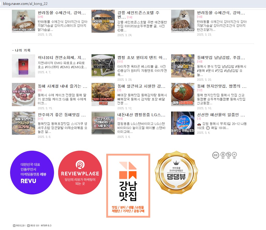Open the RSS 1.0 feed link
This screenshot has width=266, height=230.
(33, 226)
